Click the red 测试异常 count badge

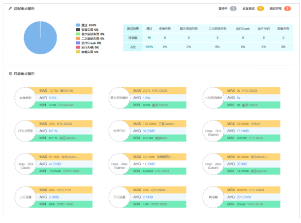(287, 9)
